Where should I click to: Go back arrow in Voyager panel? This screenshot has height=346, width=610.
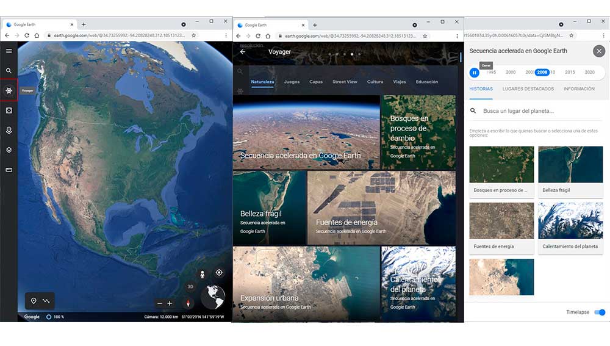point(243,52)
